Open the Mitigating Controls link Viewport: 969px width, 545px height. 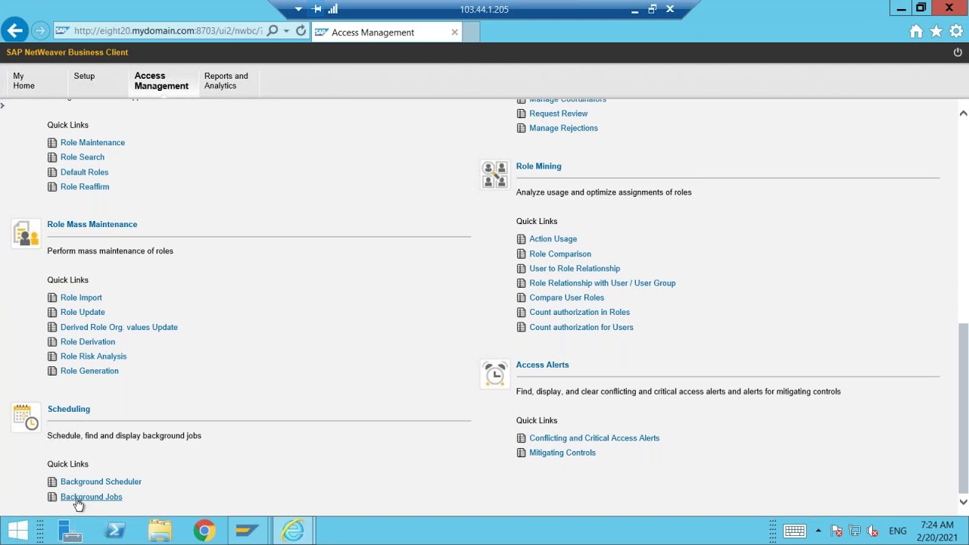(562, 453)
